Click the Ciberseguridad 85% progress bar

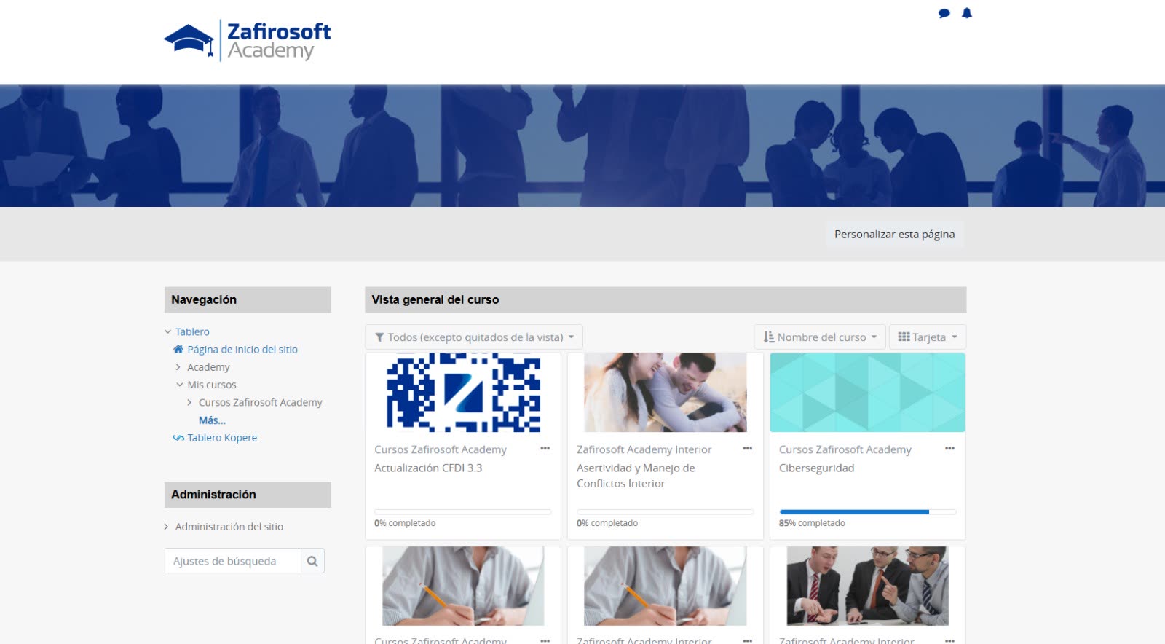[x=867, y=512]
